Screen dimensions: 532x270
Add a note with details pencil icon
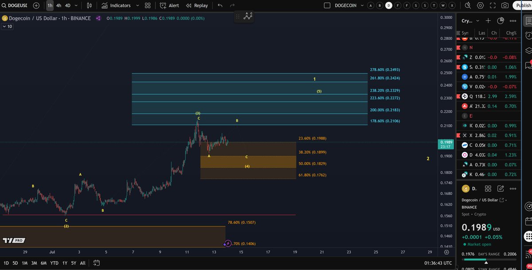point(501,189)
